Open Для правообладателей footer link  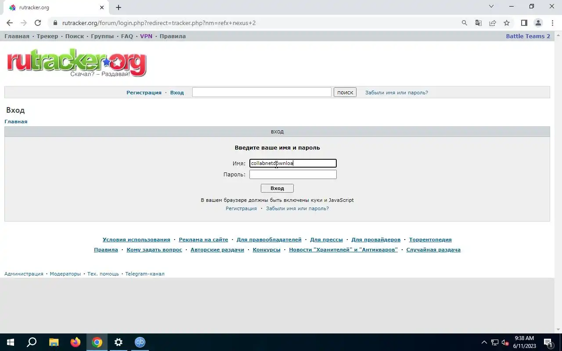coord(269,240)
